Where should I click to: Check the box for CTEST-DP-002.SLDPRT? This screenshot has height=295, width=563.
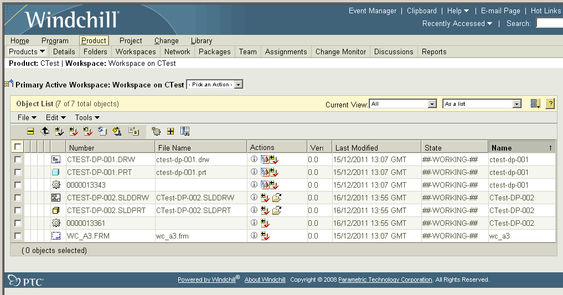pos(18,210)
